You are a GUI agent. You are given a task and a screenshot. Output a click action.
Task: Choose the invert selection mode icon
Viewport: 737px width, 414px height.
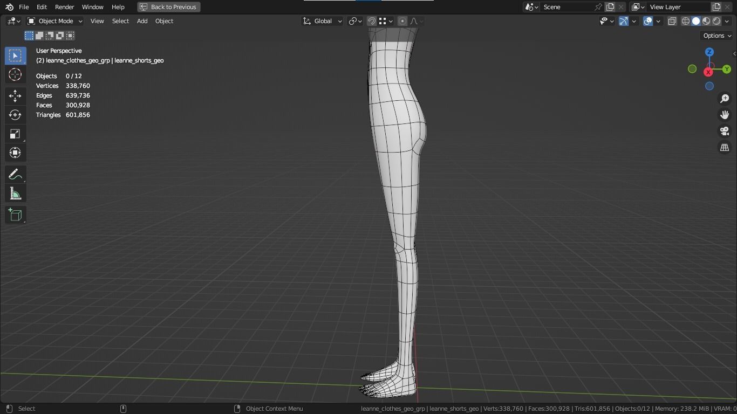point(60,36)
